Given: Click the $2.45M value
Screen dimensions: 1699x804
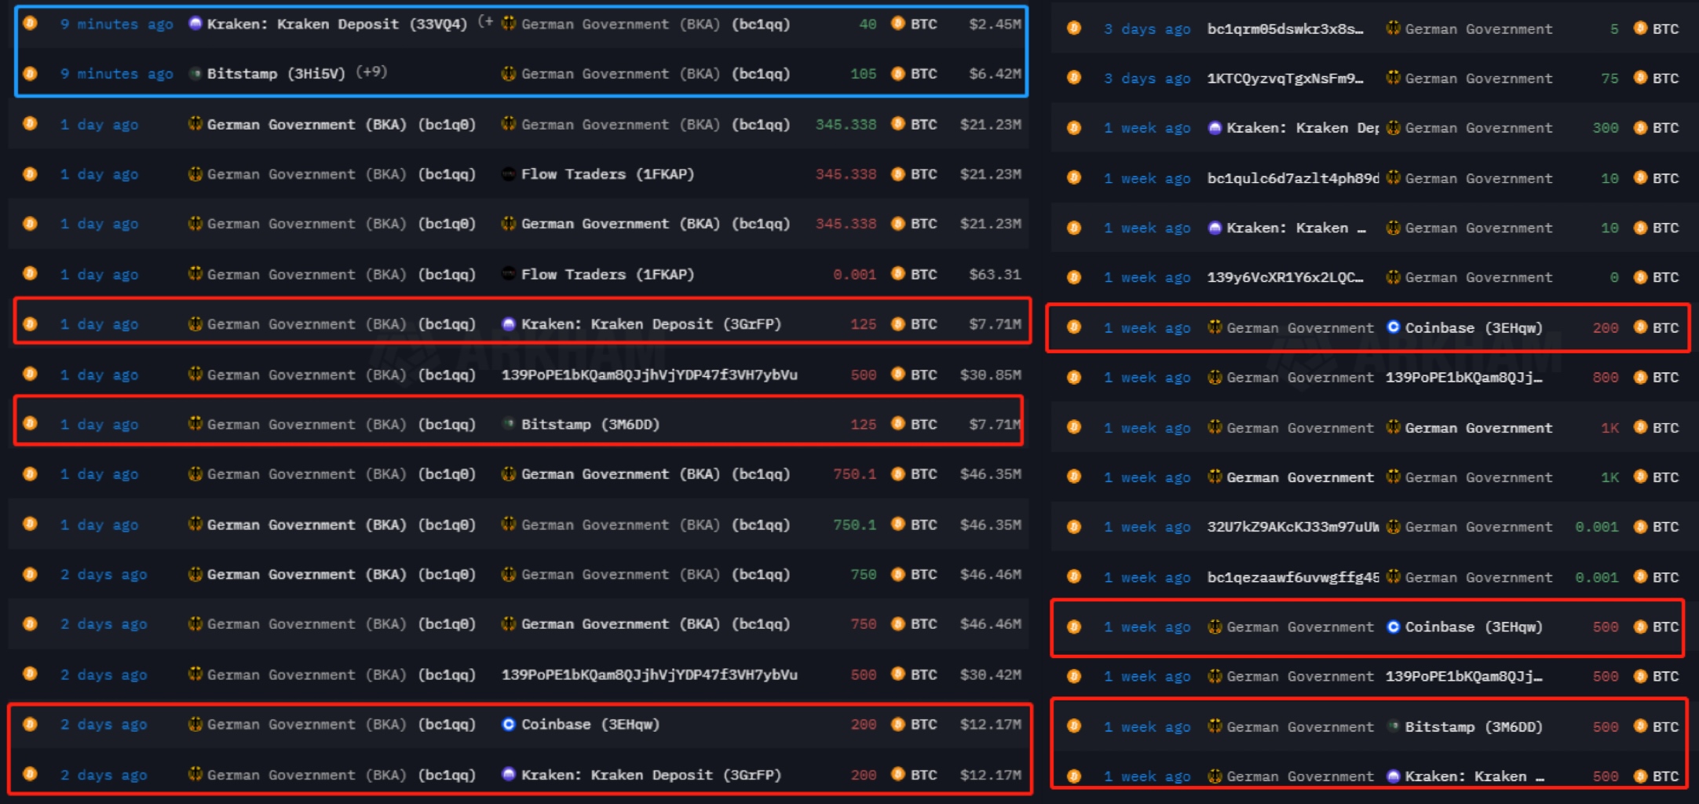Looking at the screenshot, I should coord(995,24).
